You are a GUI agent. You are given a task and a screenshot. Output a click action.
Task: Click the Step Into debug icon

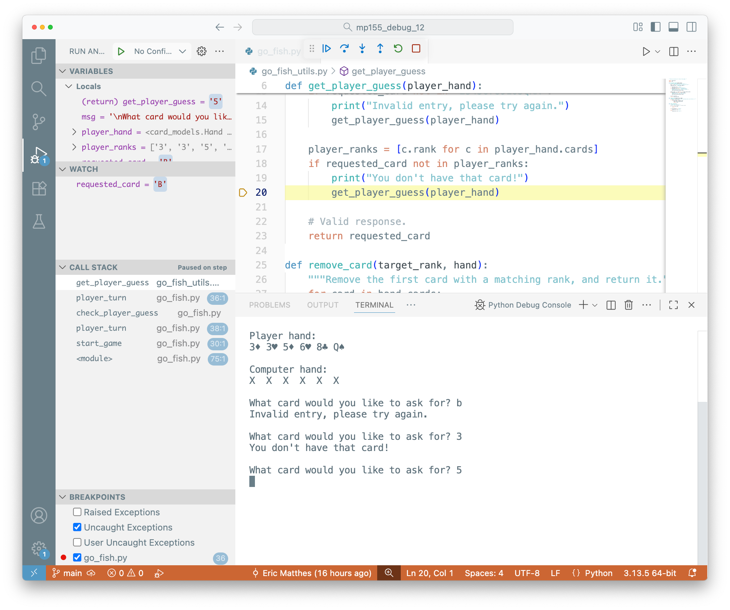[362, 49]
